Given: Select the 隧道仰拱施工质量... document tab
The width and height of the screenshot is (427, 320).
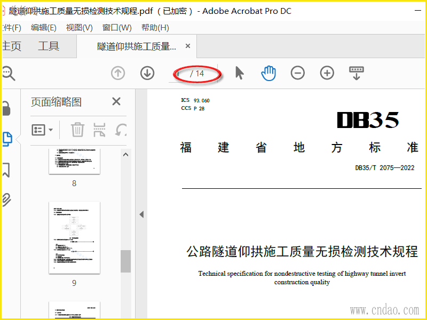Looking at the screenshot, I should click(x=137, y=46).
